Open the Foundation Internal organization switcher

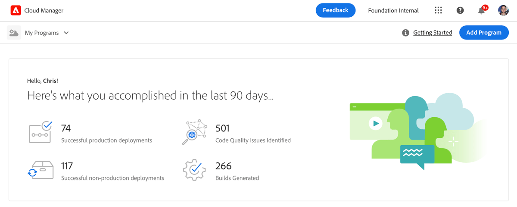(393, 10)
